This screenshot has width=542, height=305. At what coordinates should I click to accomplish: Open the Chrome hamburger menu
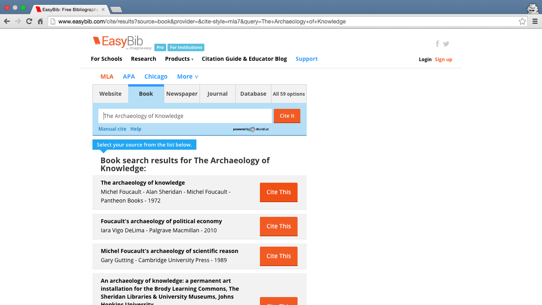point(535,21)
